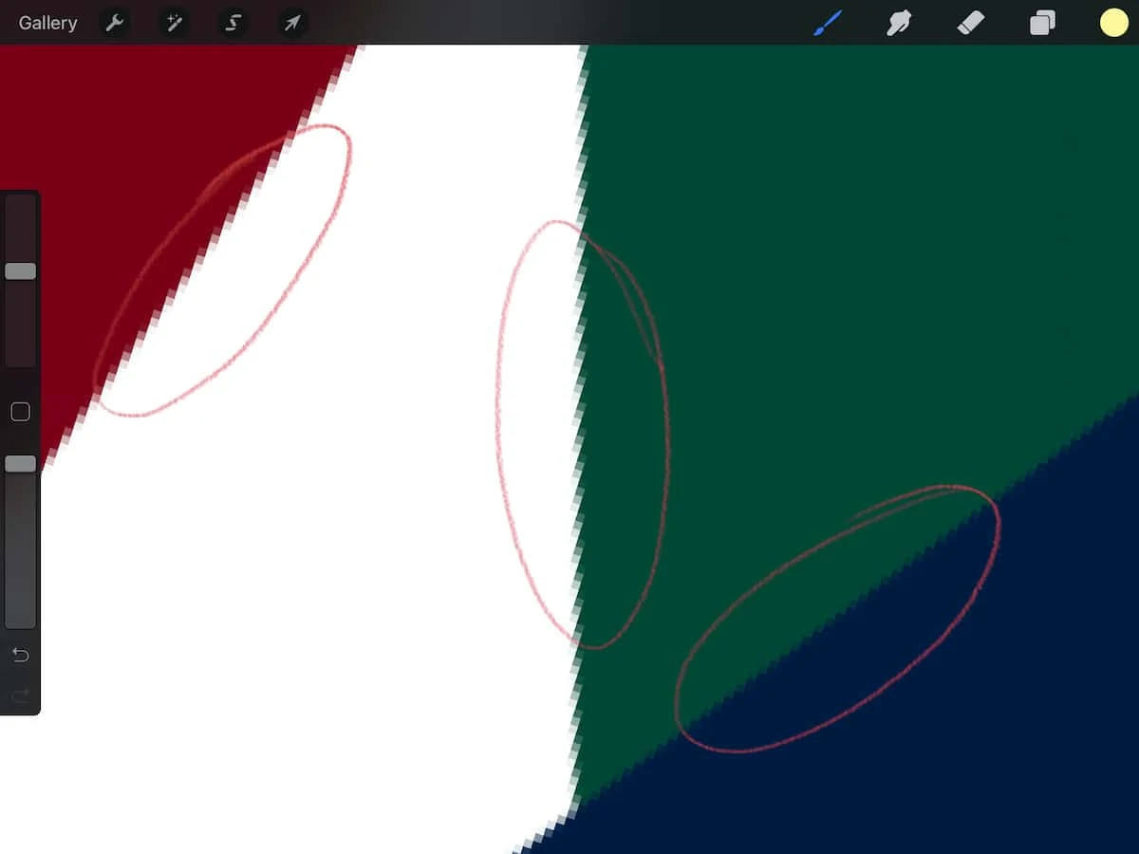This screenshot has width=1139, height=854.
Task: Activate the Transform arrow tool
Action: pyautogui.click(x=293, y=23)
